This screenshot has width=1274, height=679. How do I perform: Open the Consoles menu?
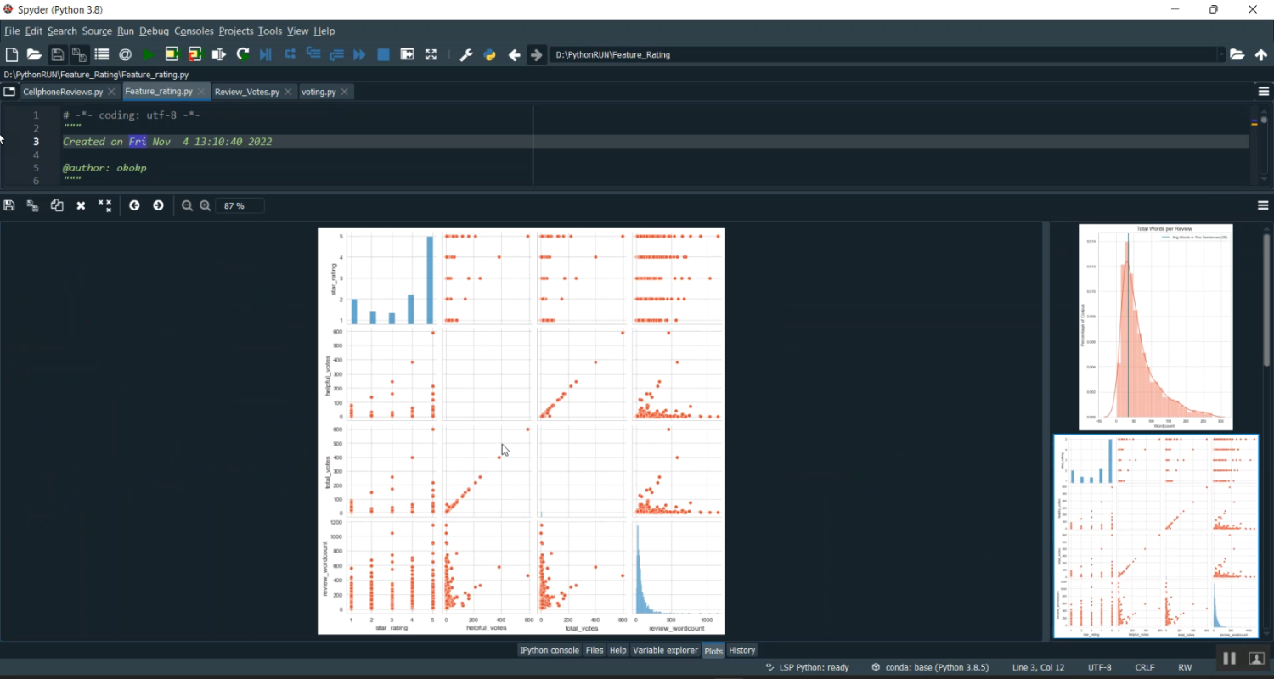click(194, 31)
